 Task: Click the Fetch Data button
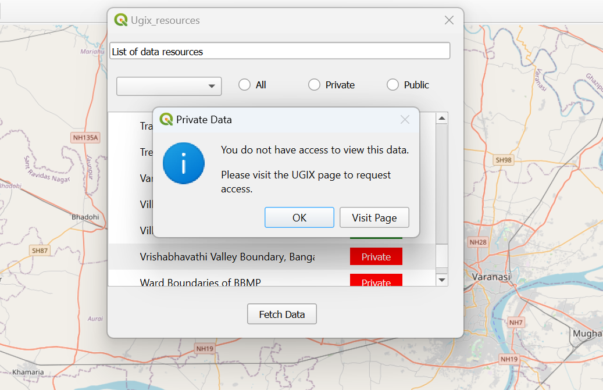pyautogui.click(x=281, y=313)
